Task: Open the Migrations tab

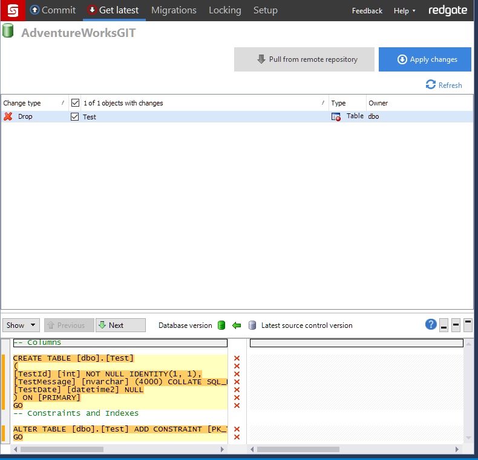Action: tap(174, 10)
